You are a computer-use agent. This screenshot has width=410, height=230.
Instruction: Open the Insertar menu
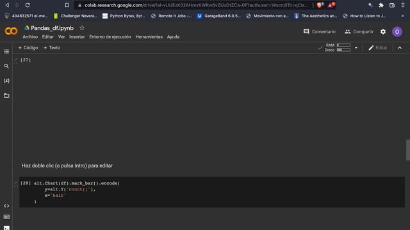pyautogui.click(x=77, y=37)
